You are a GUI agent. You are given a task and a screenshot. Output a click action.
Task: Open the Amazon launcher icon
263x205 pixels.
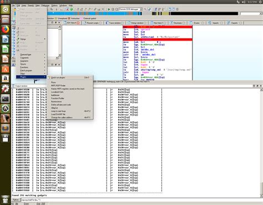[x=6, y=79]
